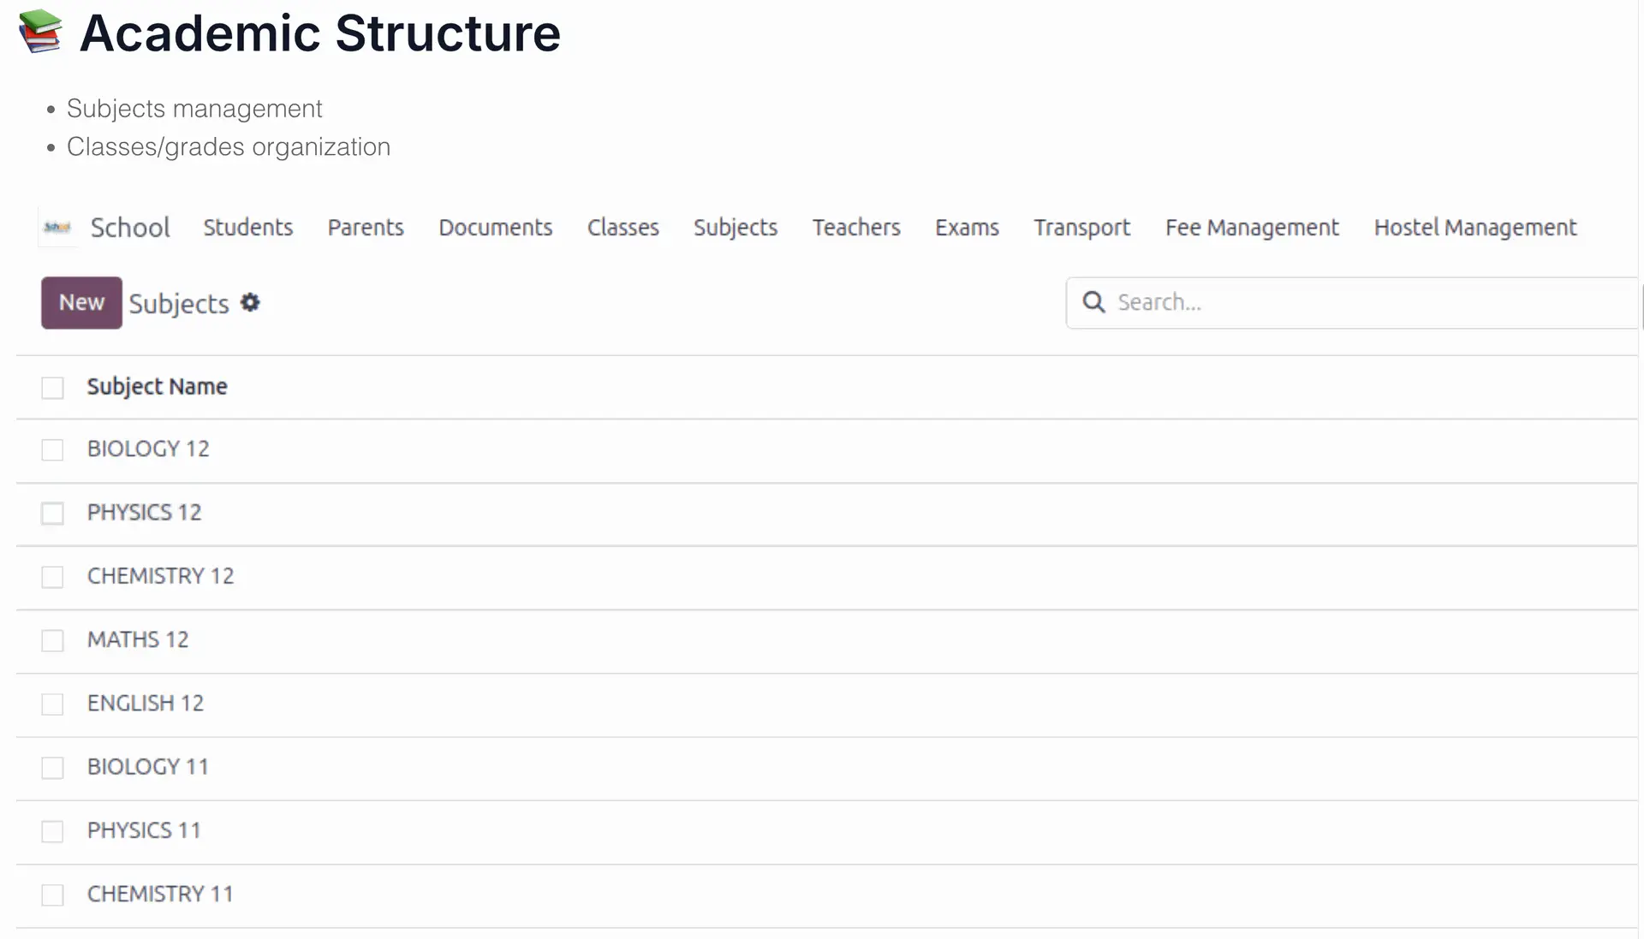Screen dimensions: 1644x939
Task: Focus the Search input field
Action: [x=1352, y=302]
